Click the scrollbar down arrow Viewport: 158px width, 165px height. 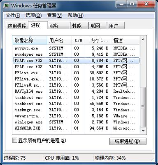coord(143,131)
